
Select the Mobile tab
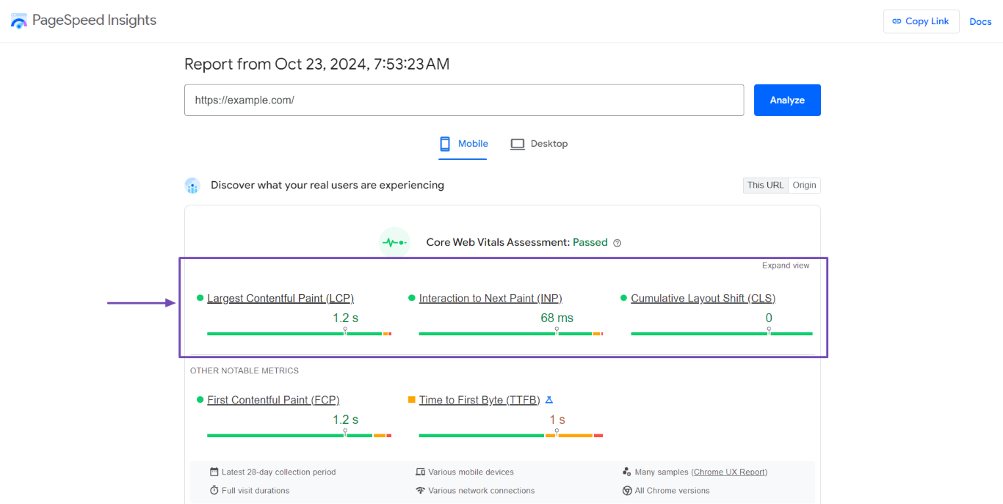pos(463,143)
